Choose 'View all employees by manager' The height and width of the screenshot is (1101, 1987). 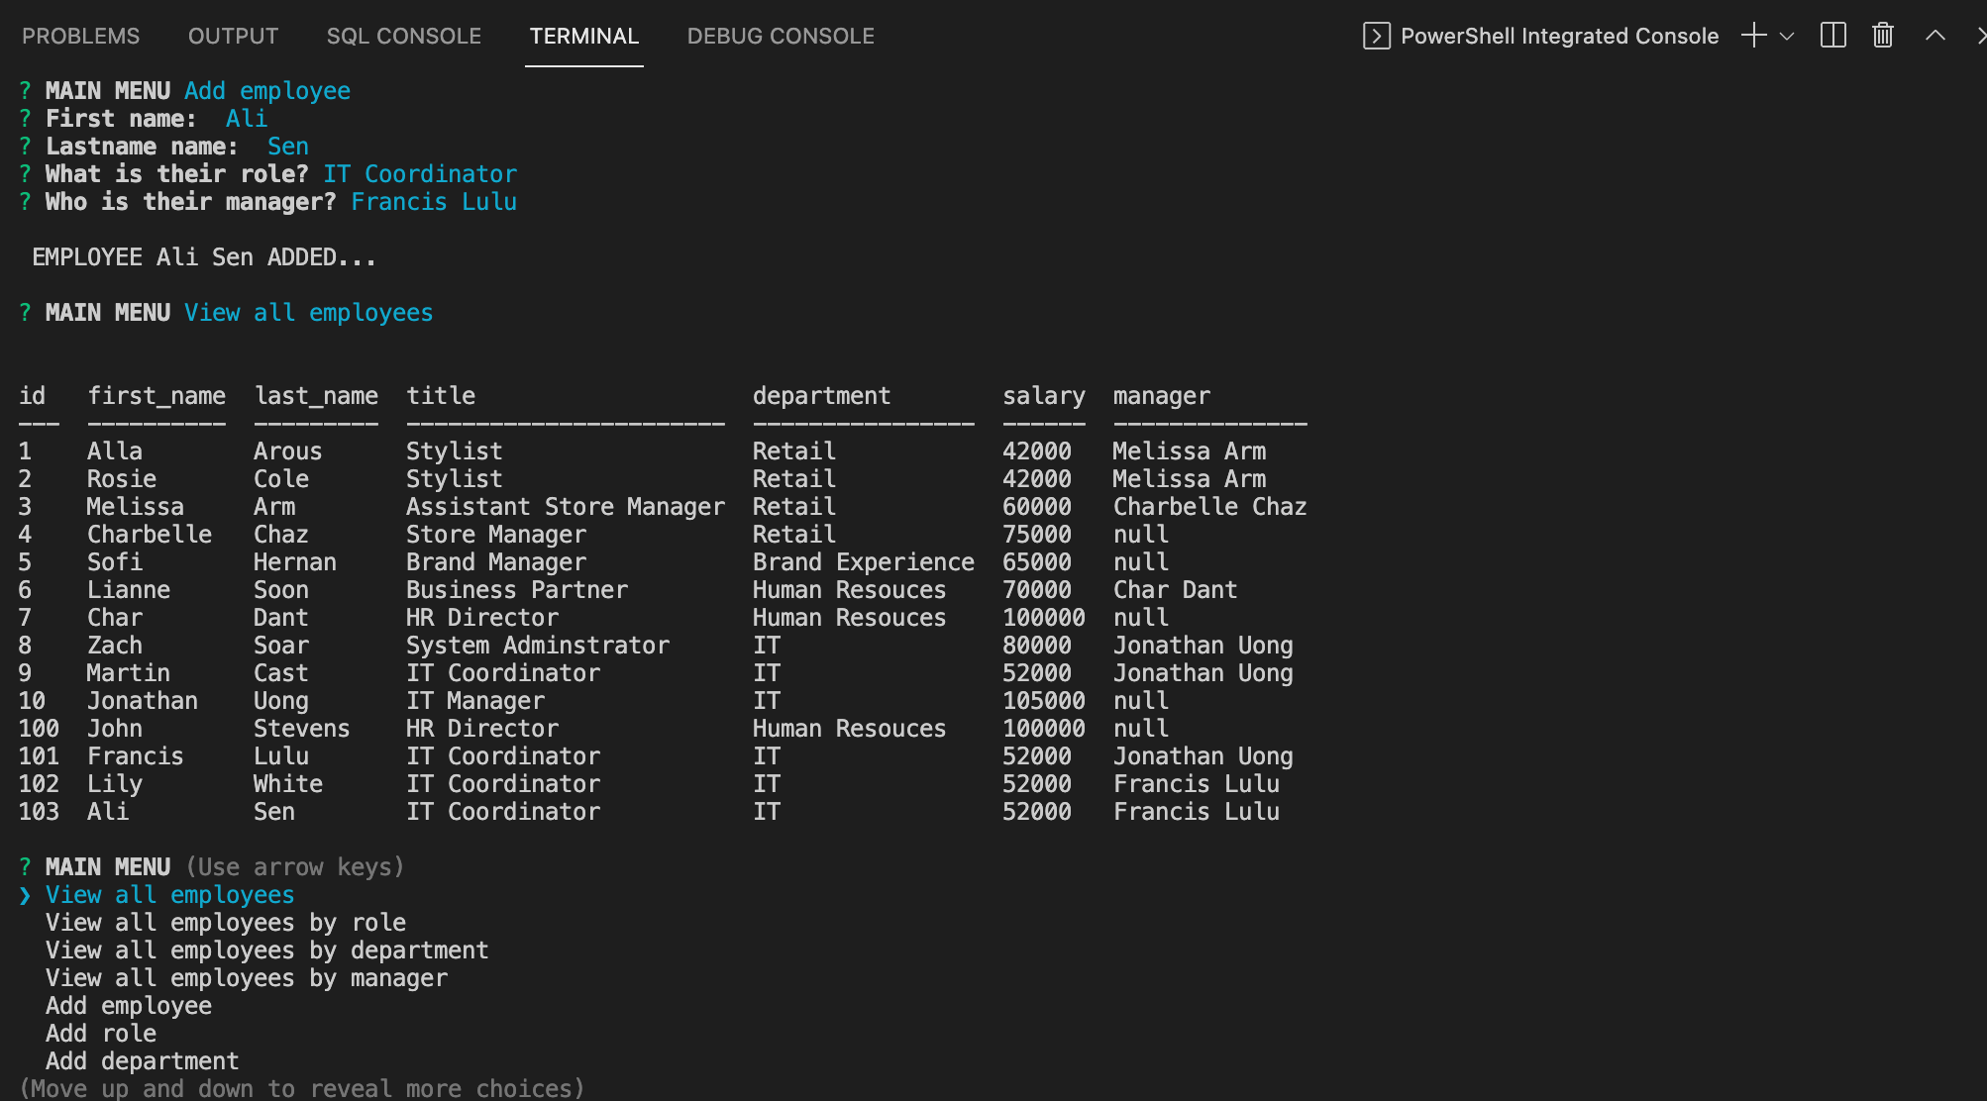coord(246,977)
